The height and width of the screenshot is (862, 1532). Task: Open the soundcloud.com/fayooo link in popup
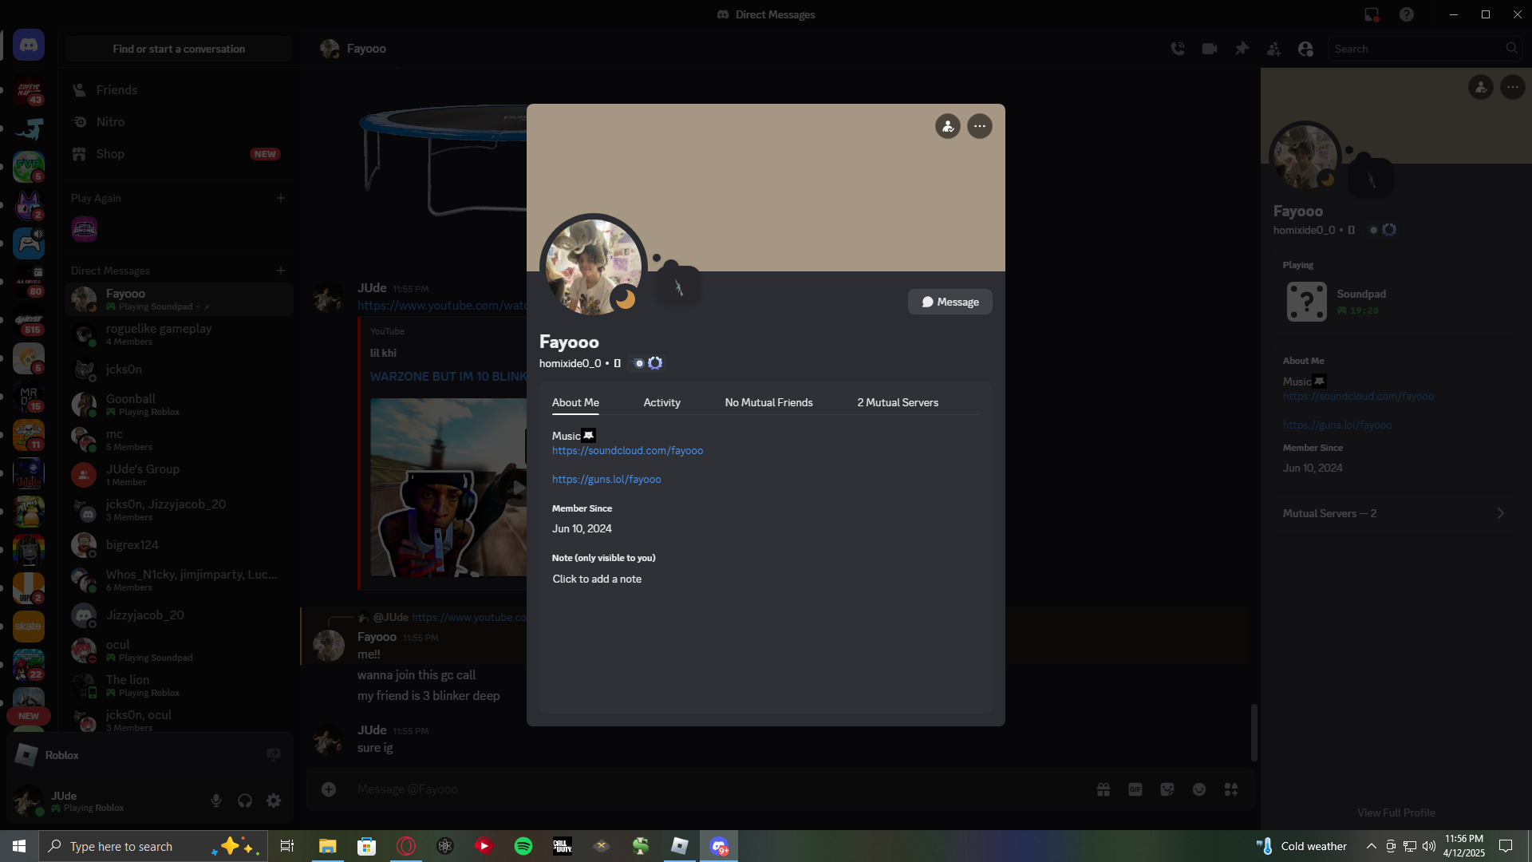(x=628, y=451)
